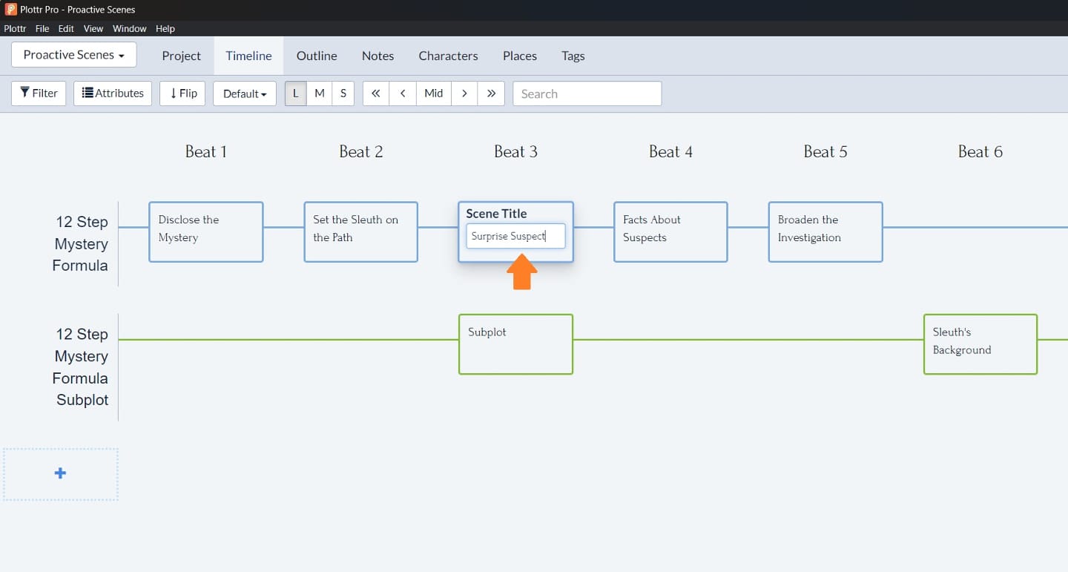Open the Disclose the Mystery scene card
Image resolution: width=1068 pixels, height=572 pixels.
(205, 231)
